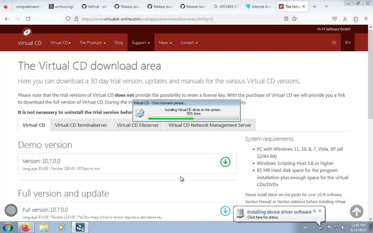The height and width of the screenshot is (233, 373).
Task: Close the driver software notification balloon
Action: 320,211
